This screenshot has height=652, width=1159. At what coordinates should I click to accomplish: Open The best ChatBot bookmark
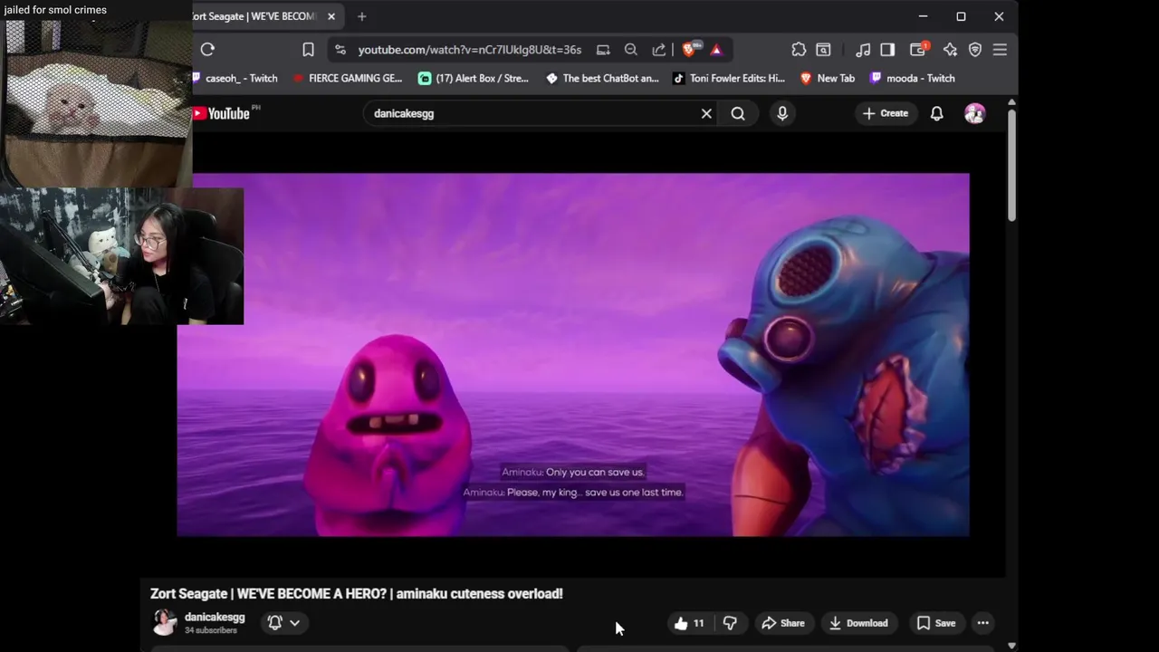(x=602, y=78)
